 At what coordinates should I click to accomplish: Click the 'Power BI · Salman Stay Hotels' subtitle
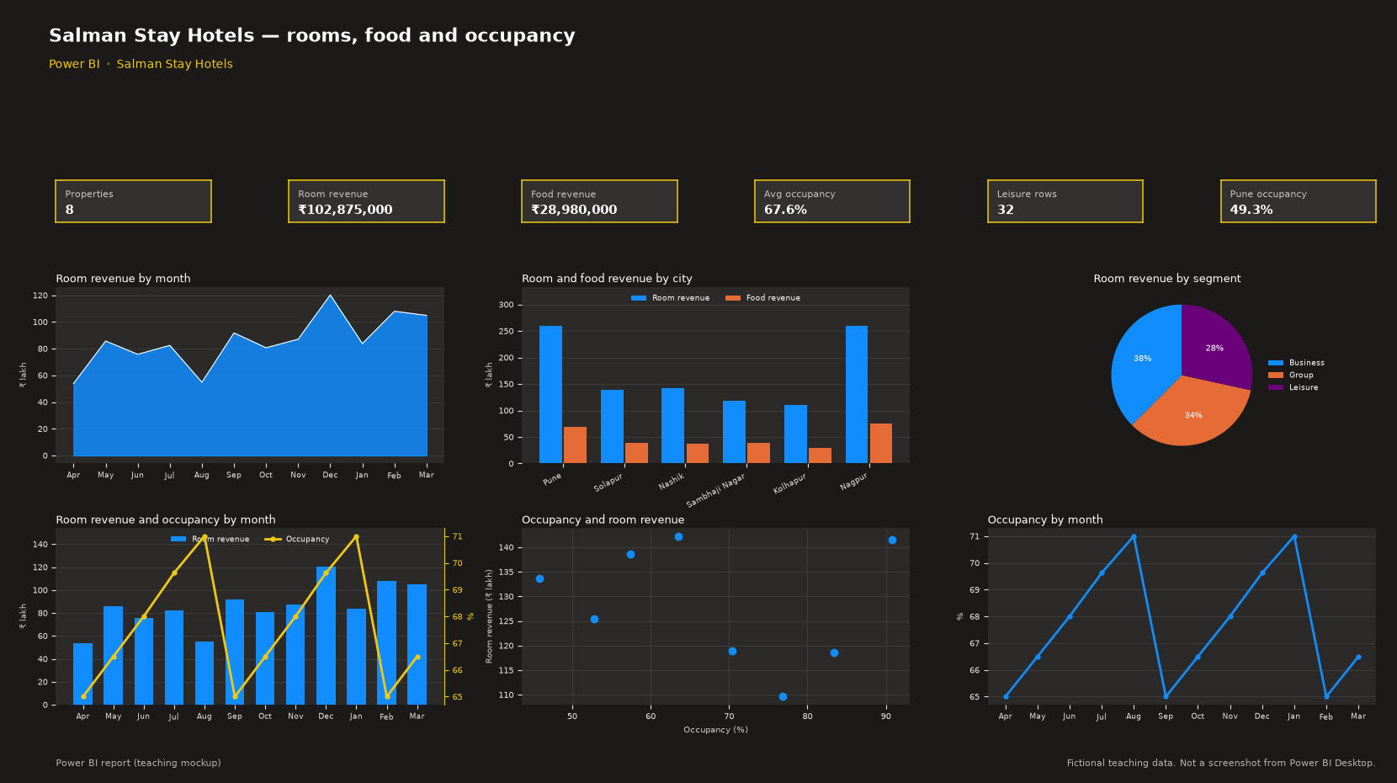tap(141, 64)
